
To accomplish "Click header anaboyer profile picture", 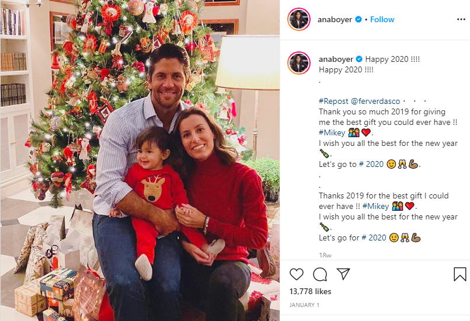I will (x=298, y=19).
